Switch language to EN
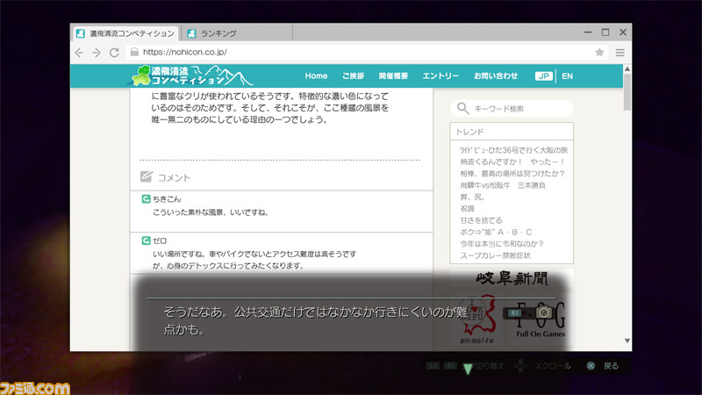Viewport: 702px width, 395px height. pyautogui.click(x=567, y=75)
